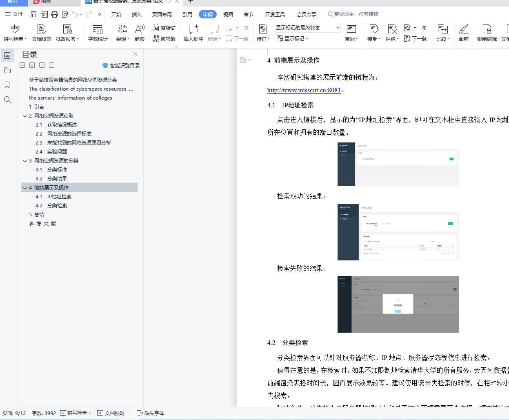
Task: Open the outline sidebar icon
Action: coord(7,55)
